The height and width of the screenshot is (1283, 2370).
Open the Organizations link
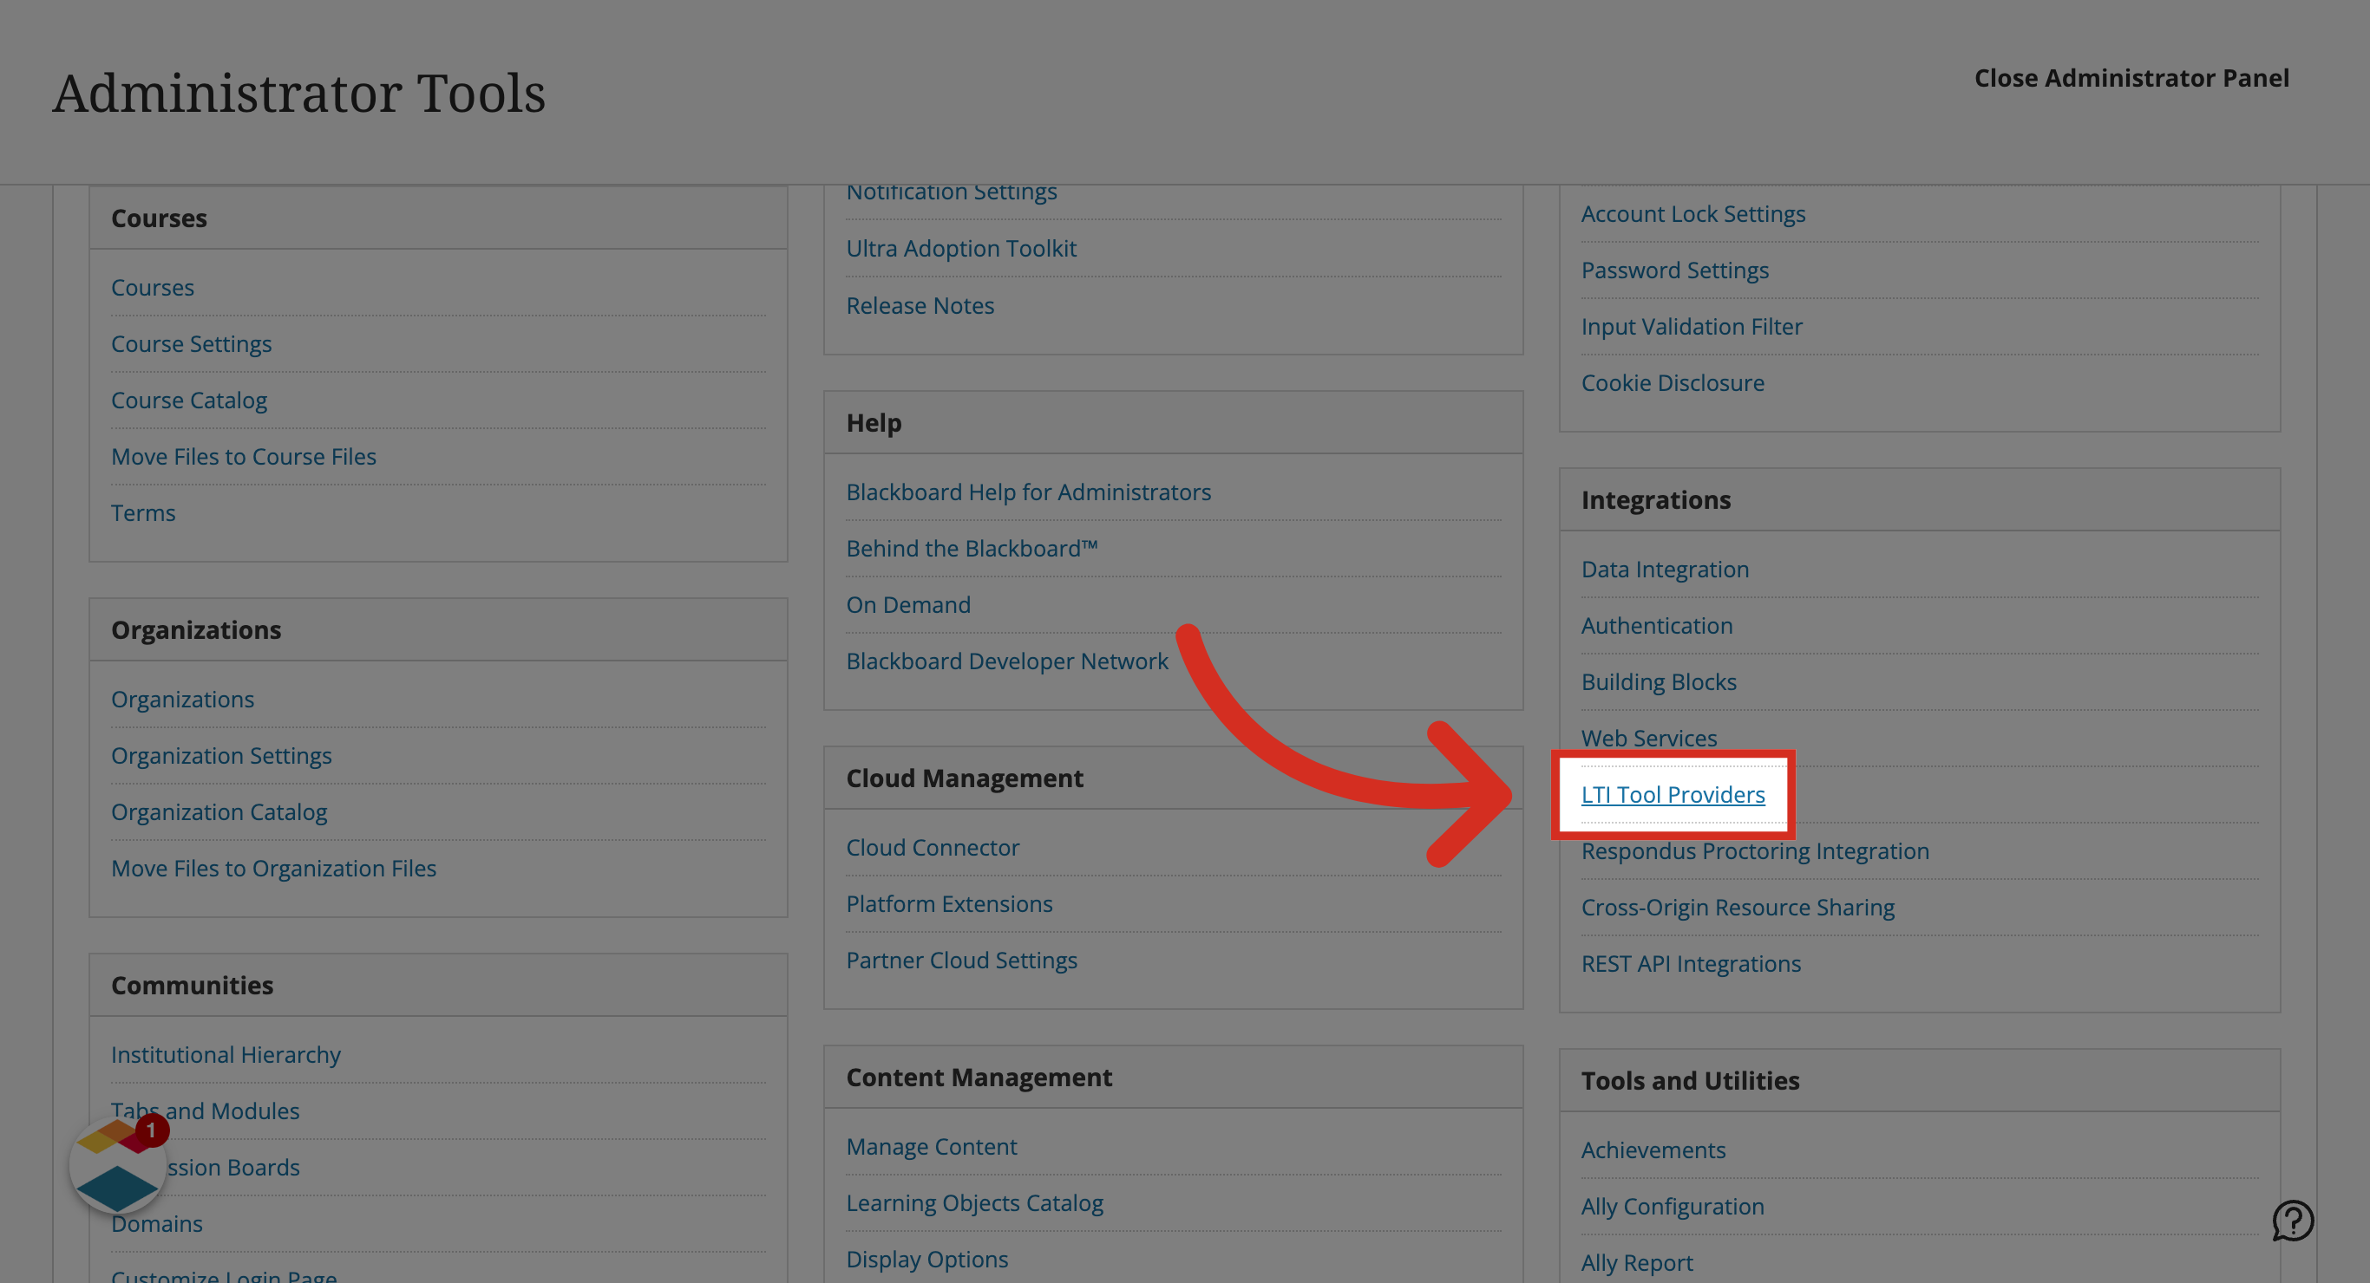(x=183, y=699)
